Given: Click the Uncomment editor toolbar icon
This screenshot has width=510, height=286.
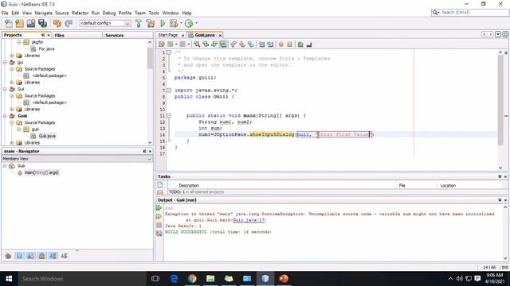Looking at the screenshot, I should 309,44.
